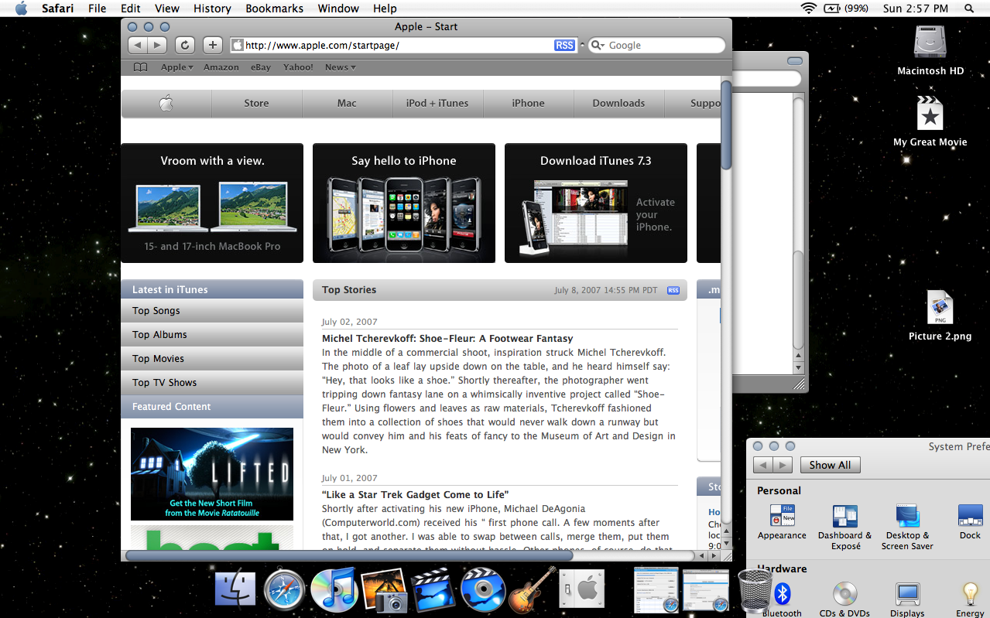
Task: Open Top Movies list
Action: pyautogui.click(x=212, y=359)
